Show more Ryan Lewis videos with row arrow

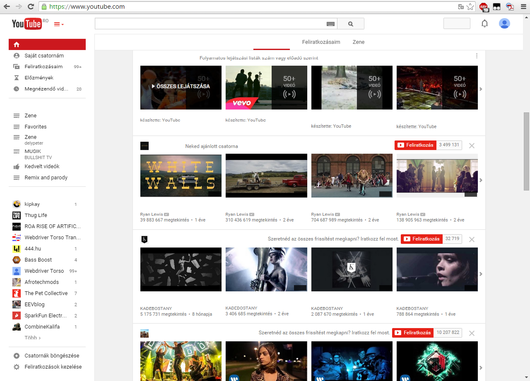(481, 180)
